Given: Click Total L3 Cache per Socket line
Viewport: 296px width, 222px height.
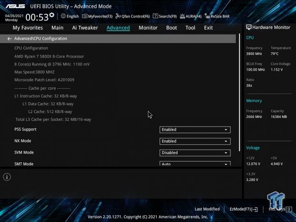Looking at the screenshot, I should tap(53, 119).
